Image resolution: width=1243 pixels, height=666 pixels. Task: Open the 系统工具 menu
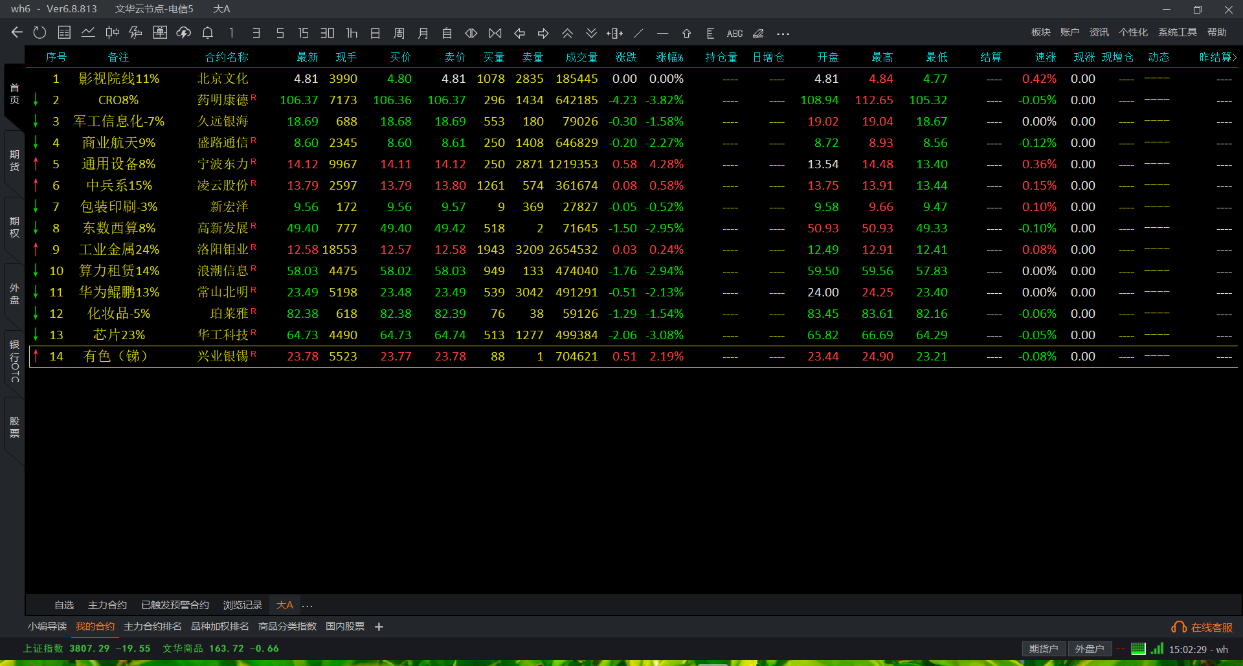pos(1177,32)
